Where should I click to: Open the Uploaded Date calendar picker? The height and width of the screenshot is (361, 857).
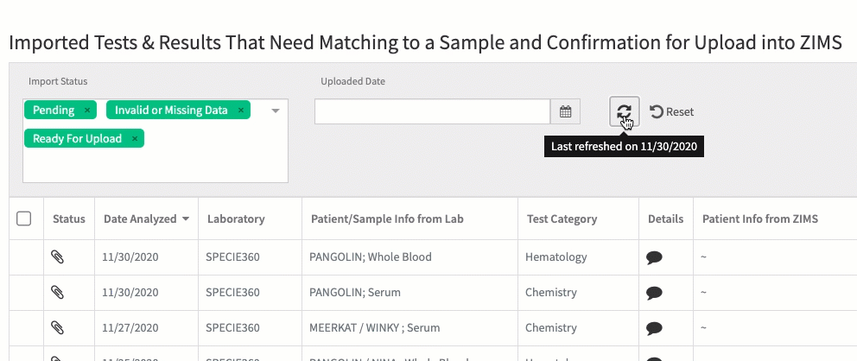pos(565,111)
